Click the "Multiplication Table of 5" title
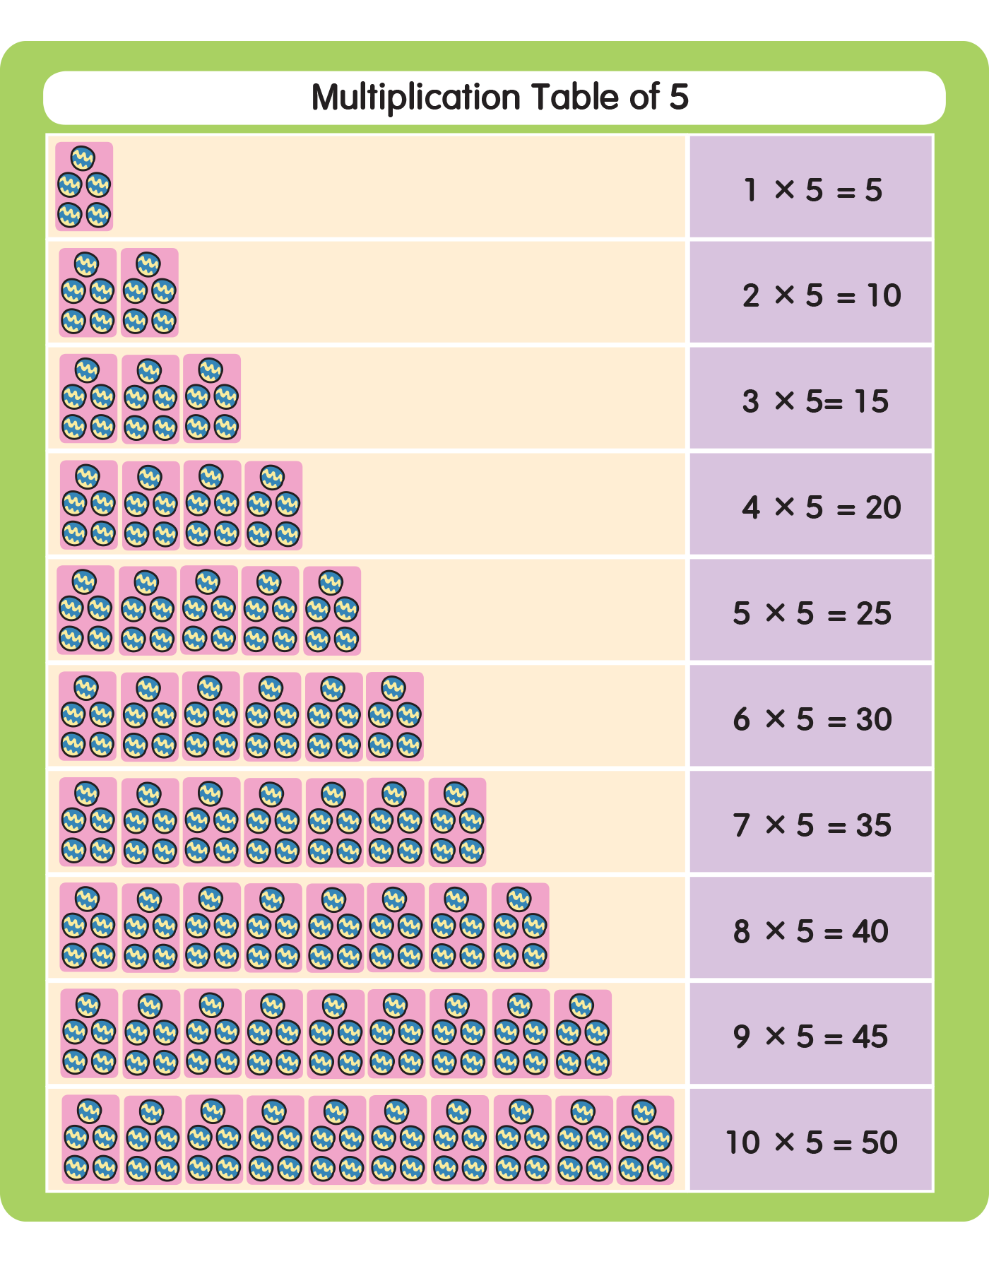 click(x=499, y=98)
